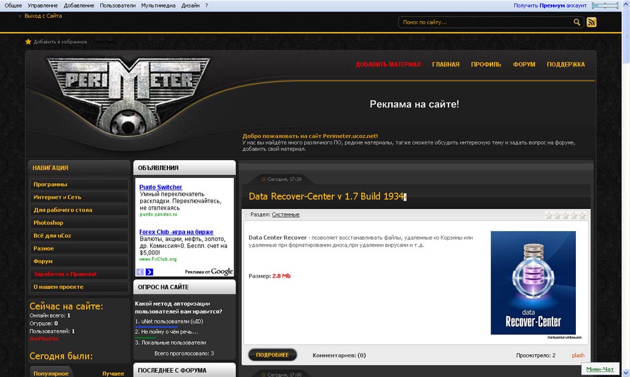Focus the 'Поиск по сайту' search field
630x377 pixels.
point(486,22)
